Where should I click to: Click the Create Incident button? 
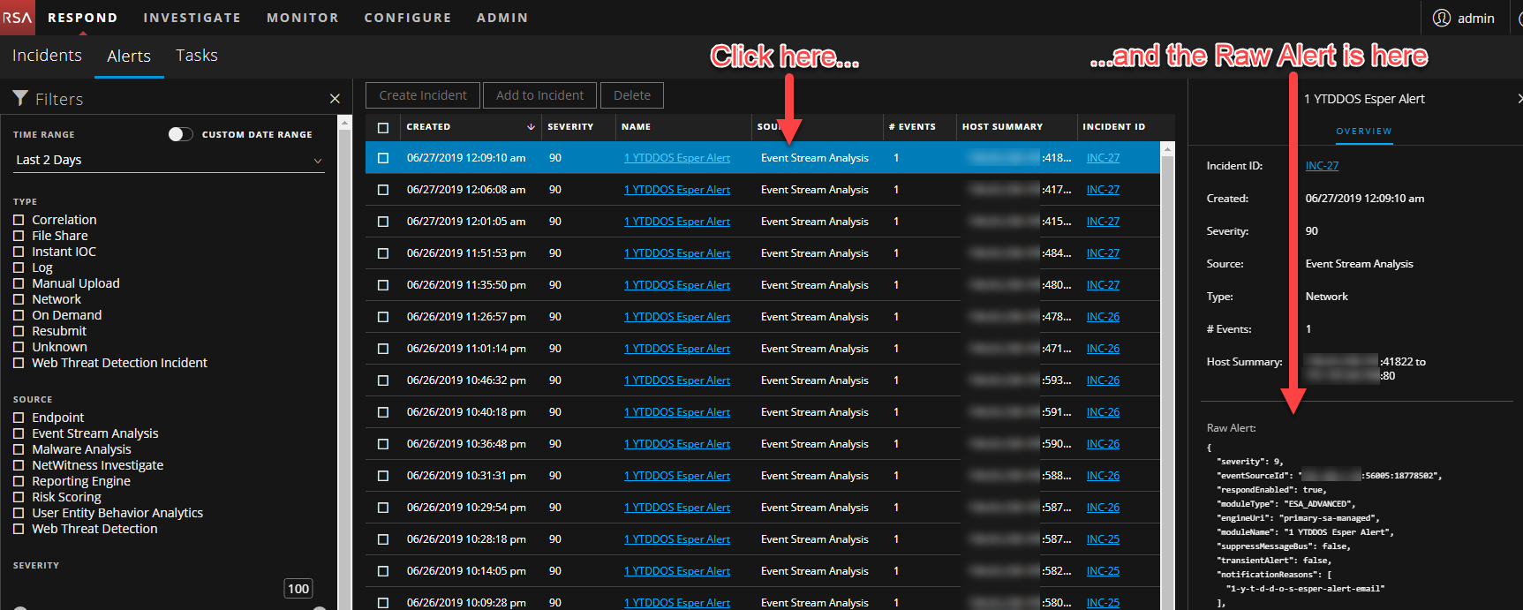coord(423,95)
